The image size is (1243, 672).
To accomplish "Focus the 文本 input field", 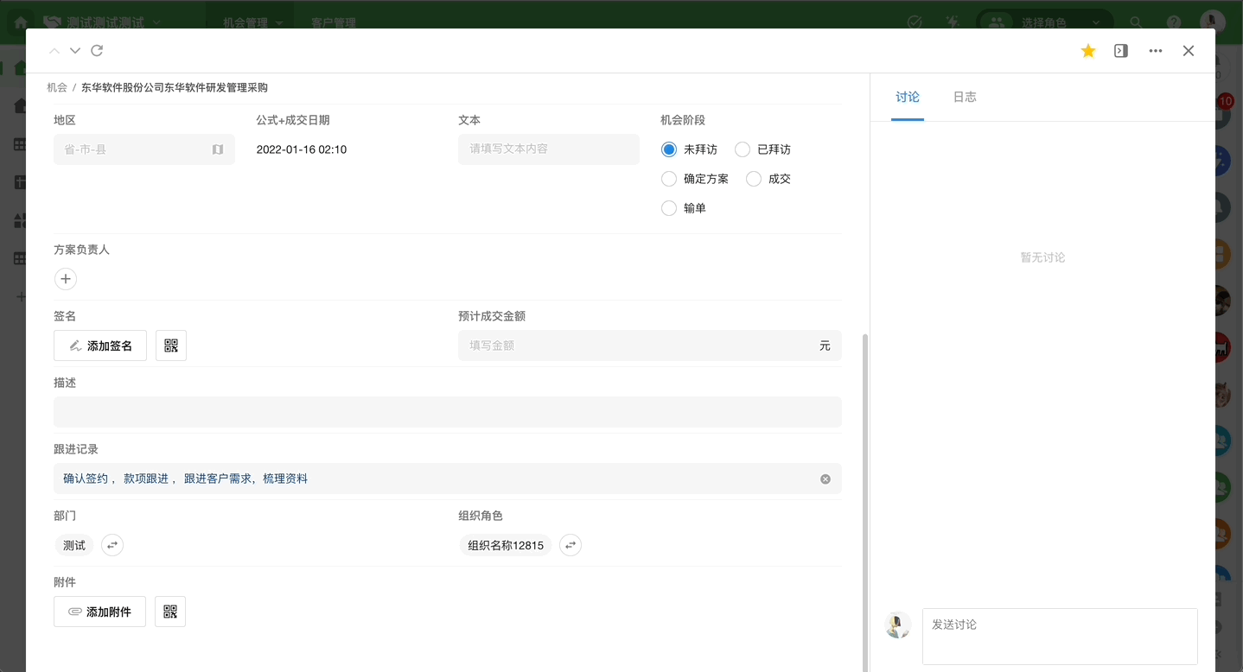I will tap(549, 149).
